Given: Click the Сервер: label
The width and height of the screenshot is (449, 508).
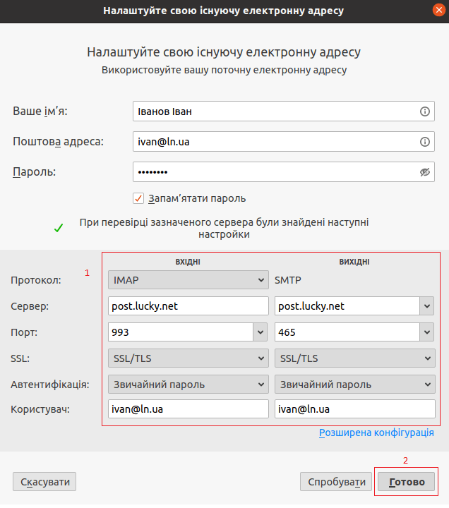Looking at the screenshot, I should (30, 306).
